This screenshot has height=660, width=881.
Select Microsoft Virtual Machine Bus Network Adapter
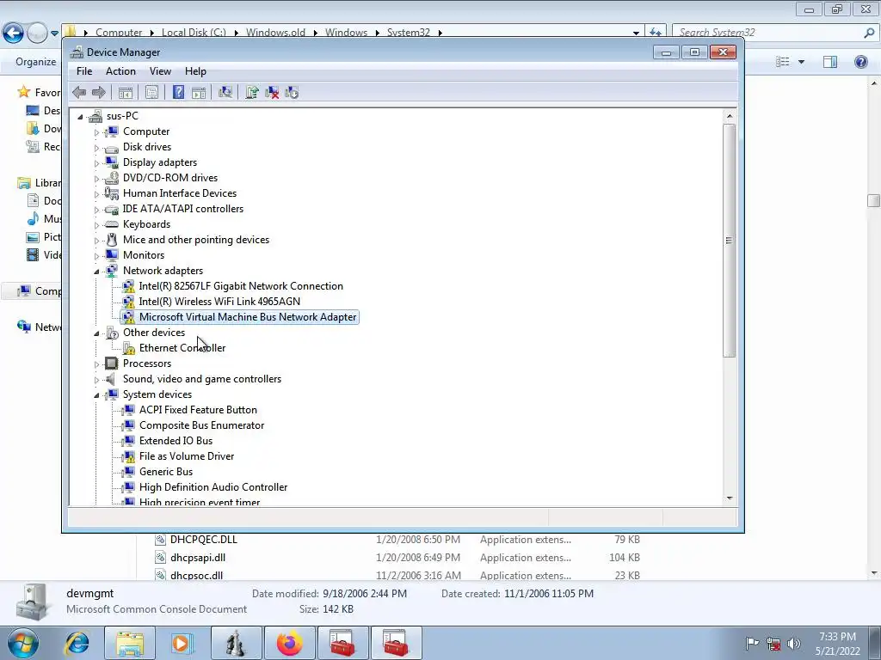coord(248,317)
